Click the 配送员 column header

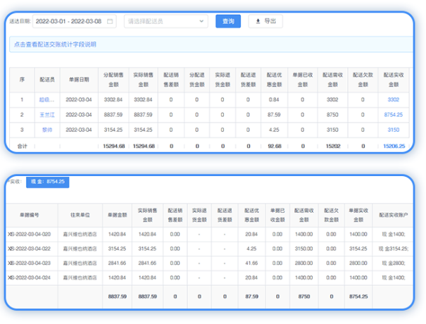pos(47,80)
